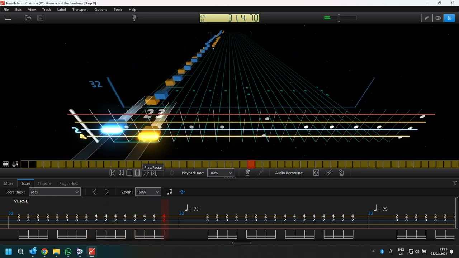The image size is (459, 258).
Task: Switch to the Plugin Host tab
Action: pos(68,183)
